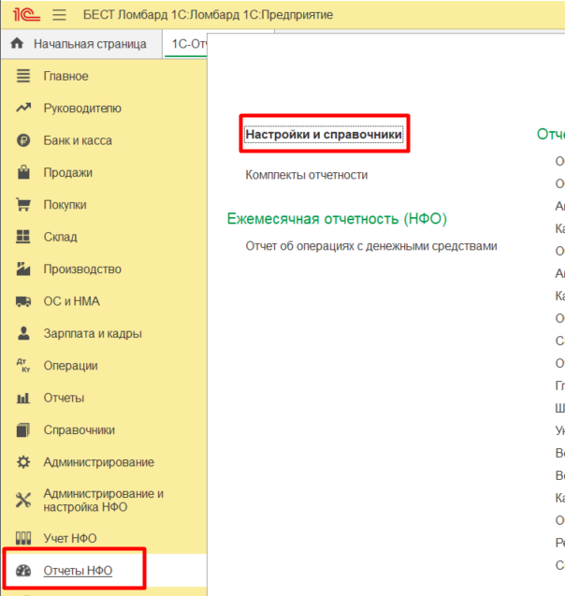
Task: Switch to the 1С-От... tab
Action: pyautogui.click(x=185, y=44)
